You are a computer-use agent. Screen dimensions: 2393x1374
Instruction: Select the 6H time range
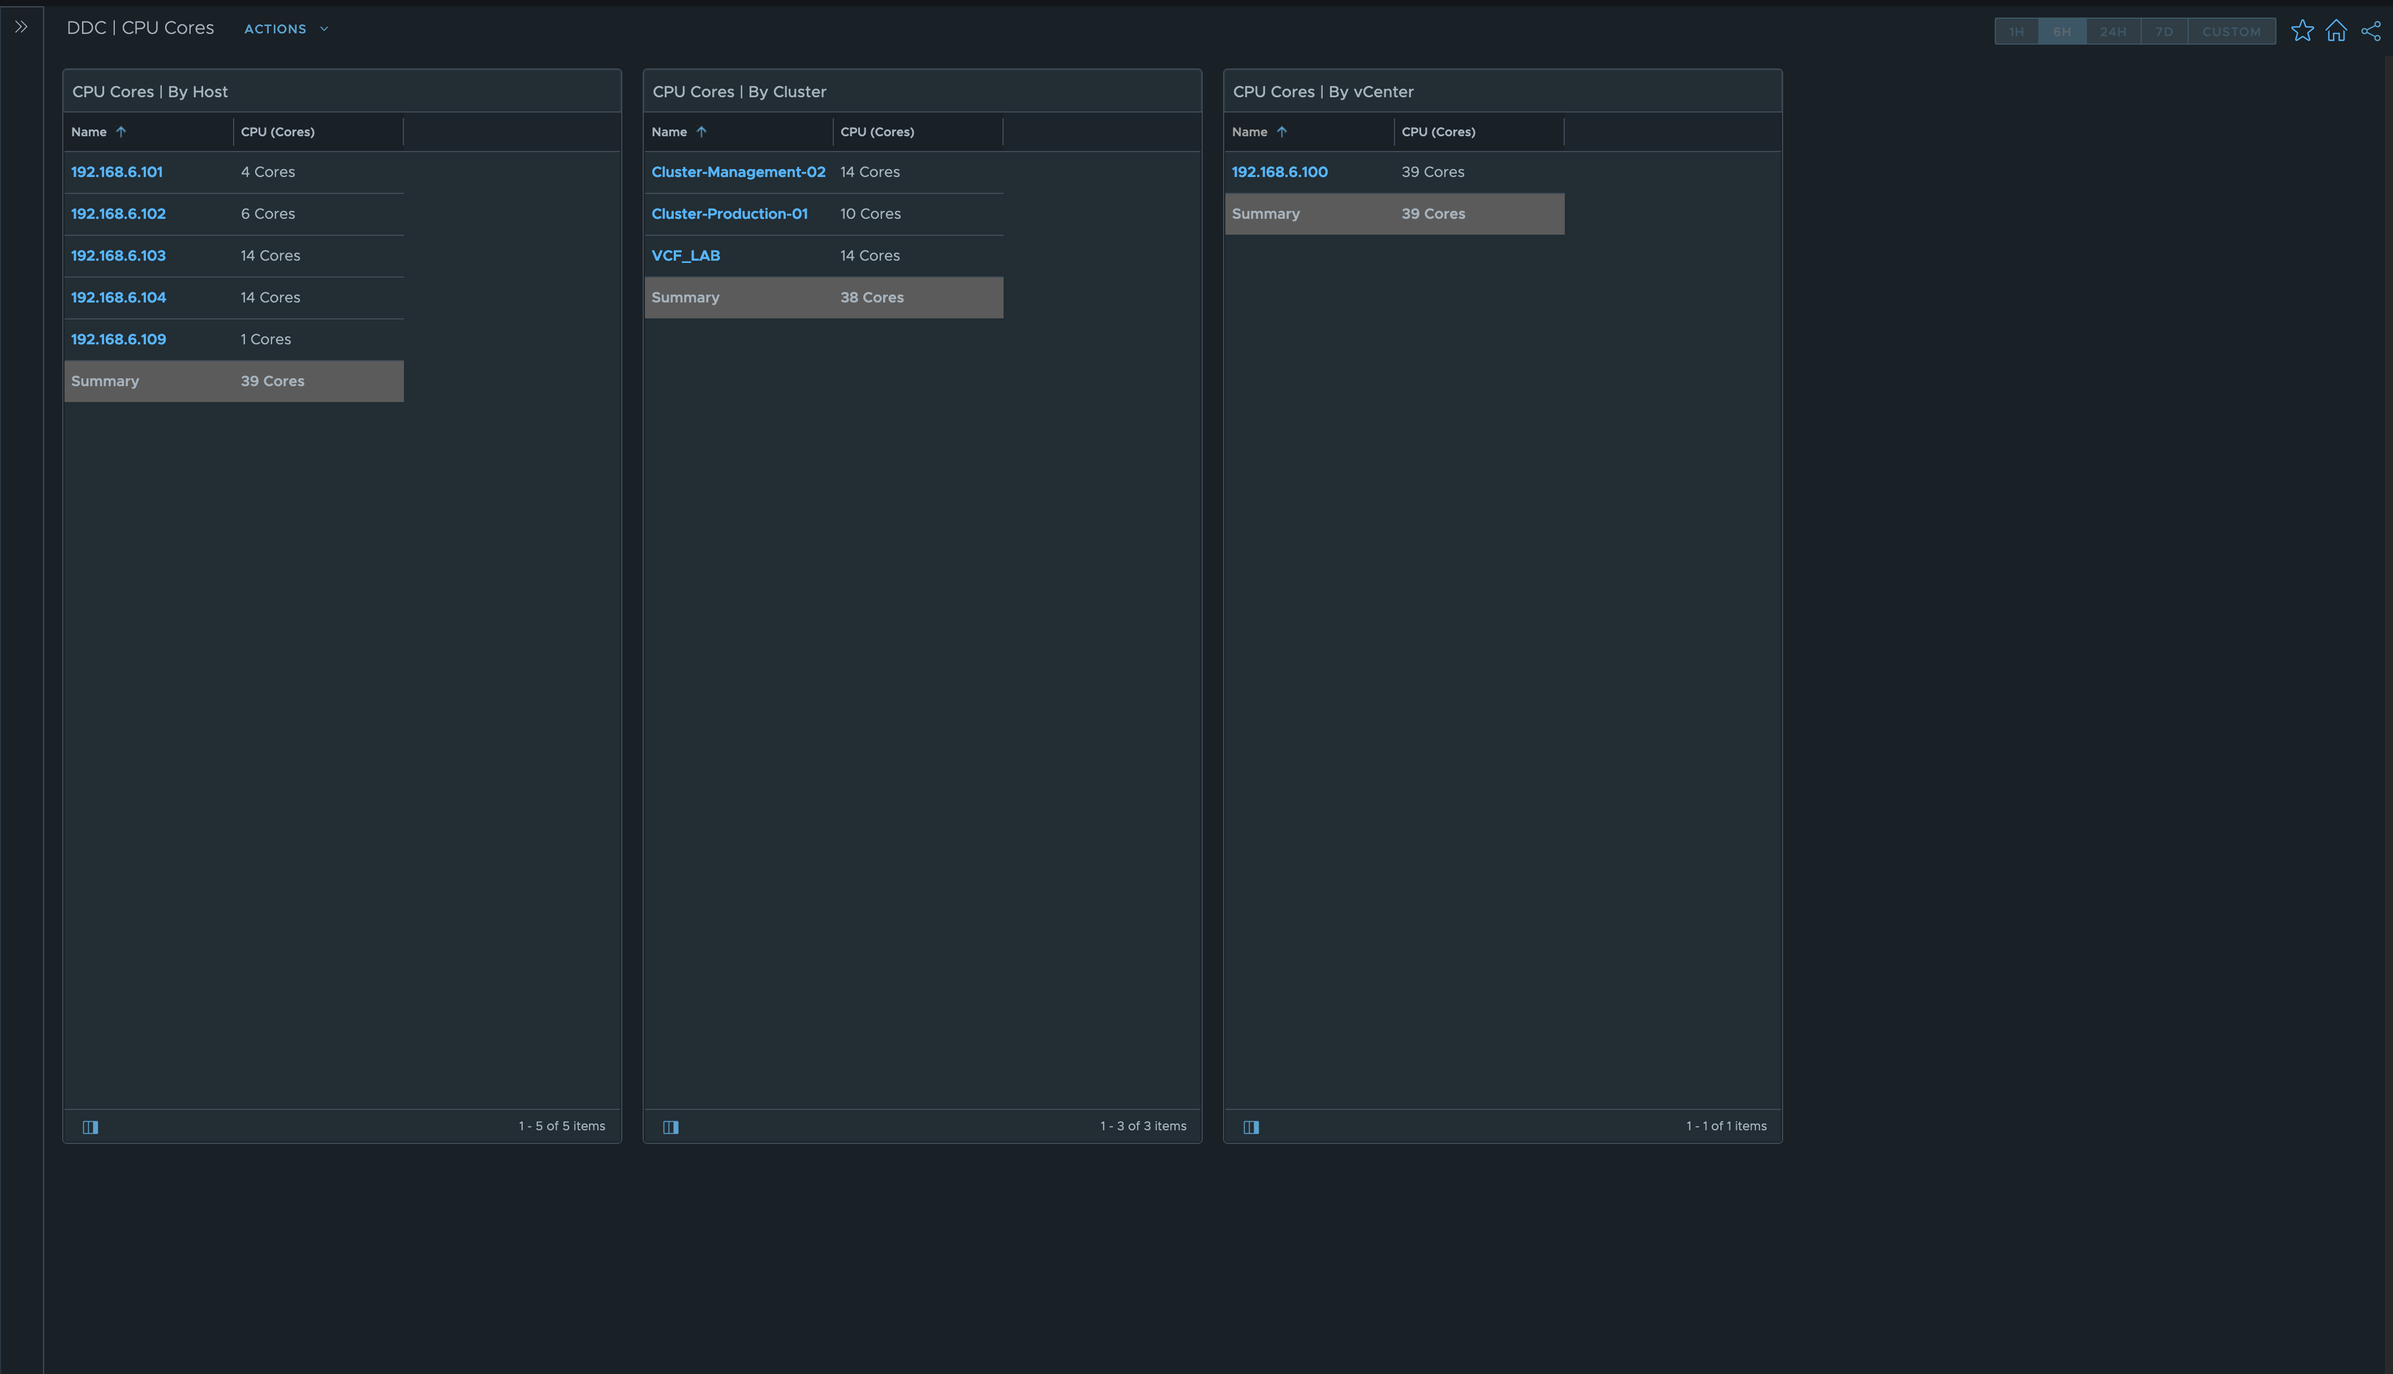tap(2061, 32)
